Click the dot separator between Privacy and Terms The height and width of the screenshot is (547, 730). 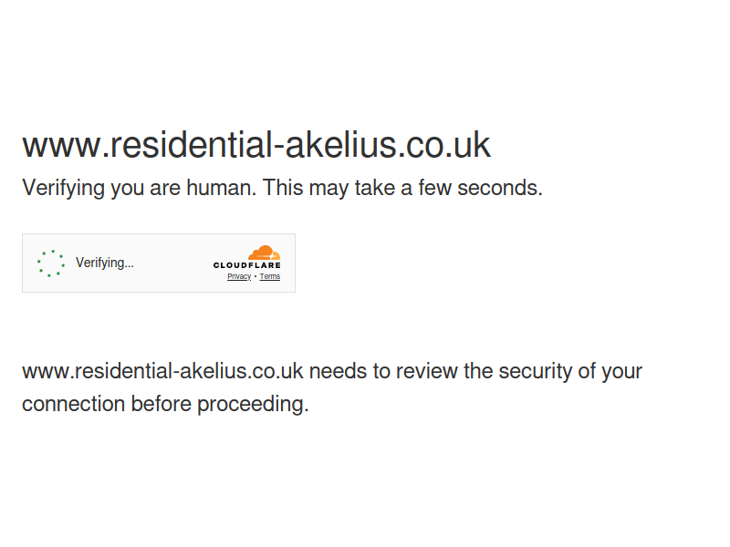click(x=255, y=276)
